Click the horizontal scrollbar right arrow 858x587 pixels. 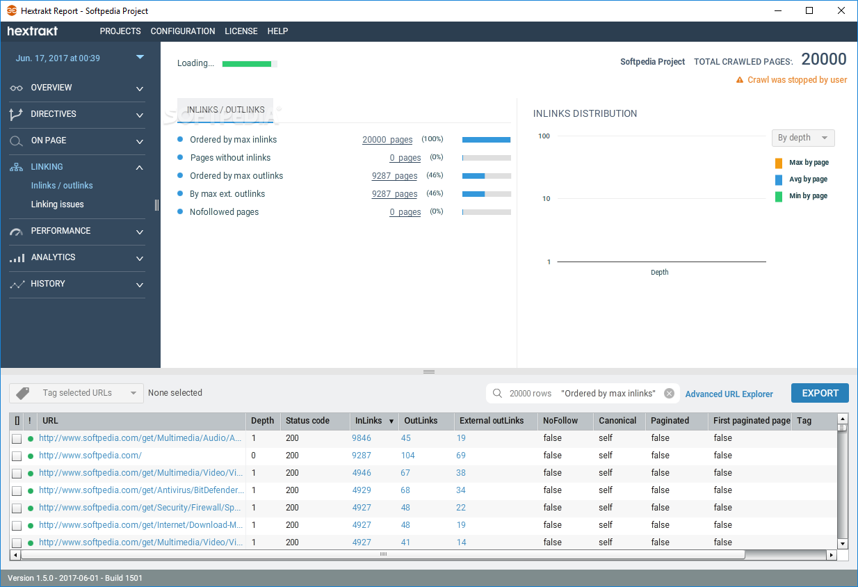(831, 555)
